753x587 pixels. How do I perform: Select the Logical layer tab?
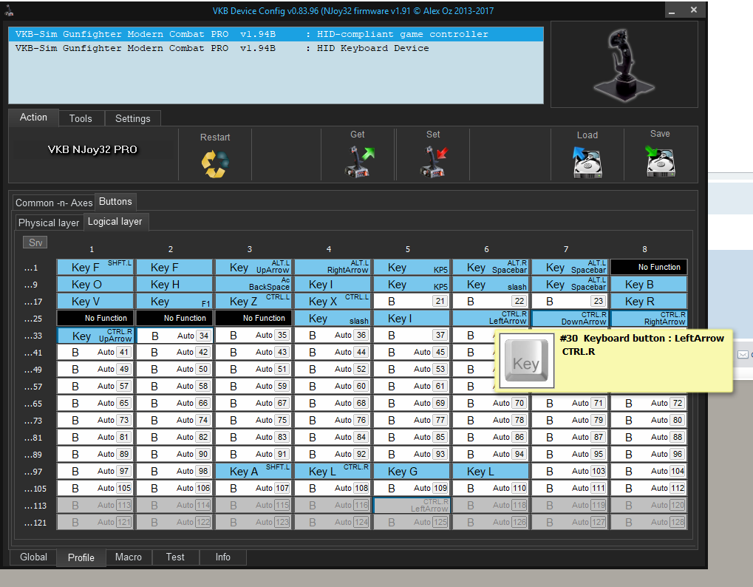click(x=115, y=222)
